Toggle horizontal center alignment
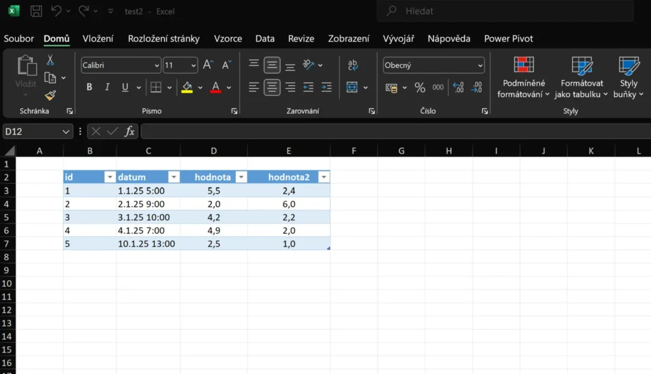This screenshot has height=374, width=651. [x=272, y=88]
